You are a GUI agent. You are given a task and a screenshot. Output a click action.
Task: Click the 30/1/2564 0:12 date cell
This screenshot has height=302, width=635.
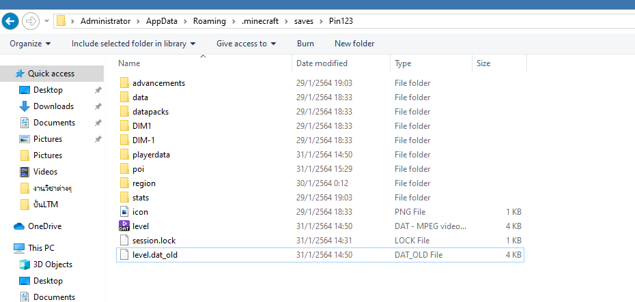[x=322, y=183]
